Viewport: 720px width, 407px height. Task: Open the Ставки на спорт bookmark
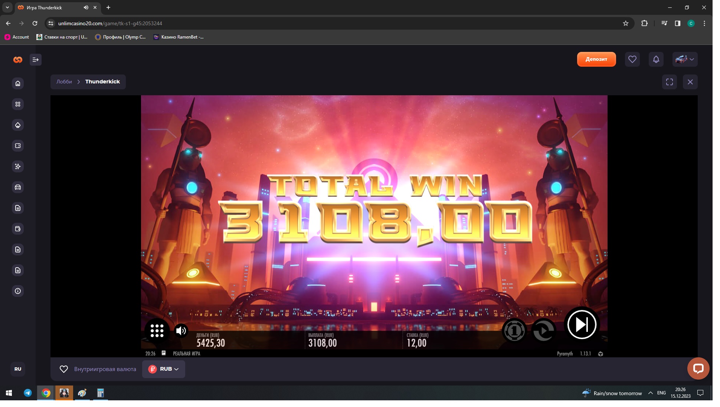(62, 37)
